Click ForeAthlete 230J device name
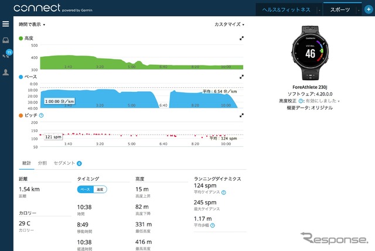Viewport: 375px width, 251px height. click(310, 87)
